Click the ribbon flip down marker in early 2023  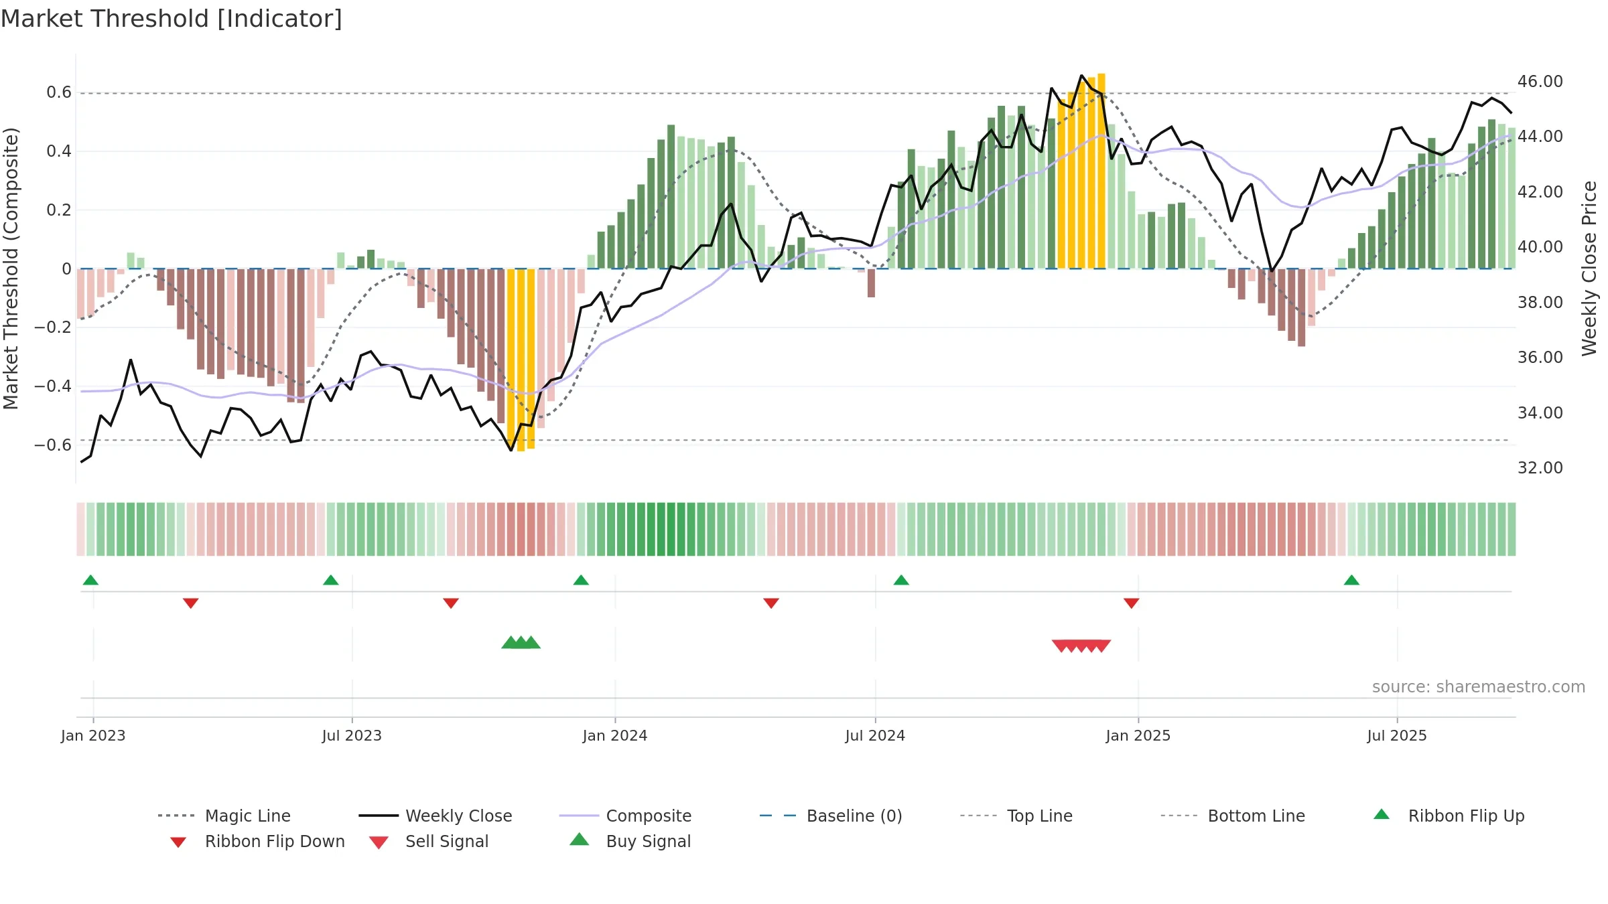coord(191,603)
